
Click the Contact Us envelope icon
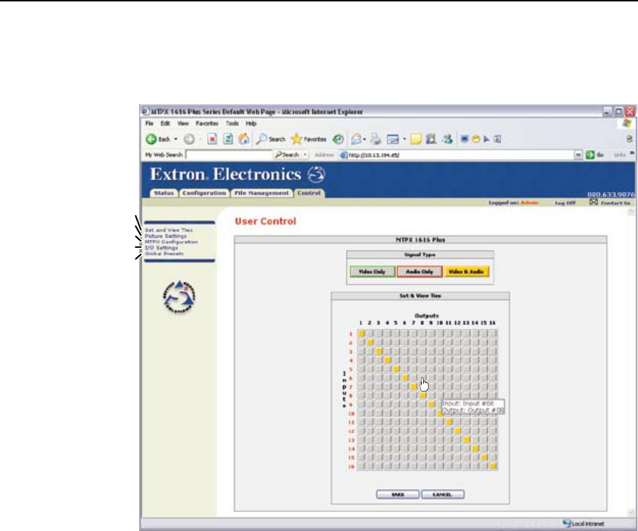point(593,202)
